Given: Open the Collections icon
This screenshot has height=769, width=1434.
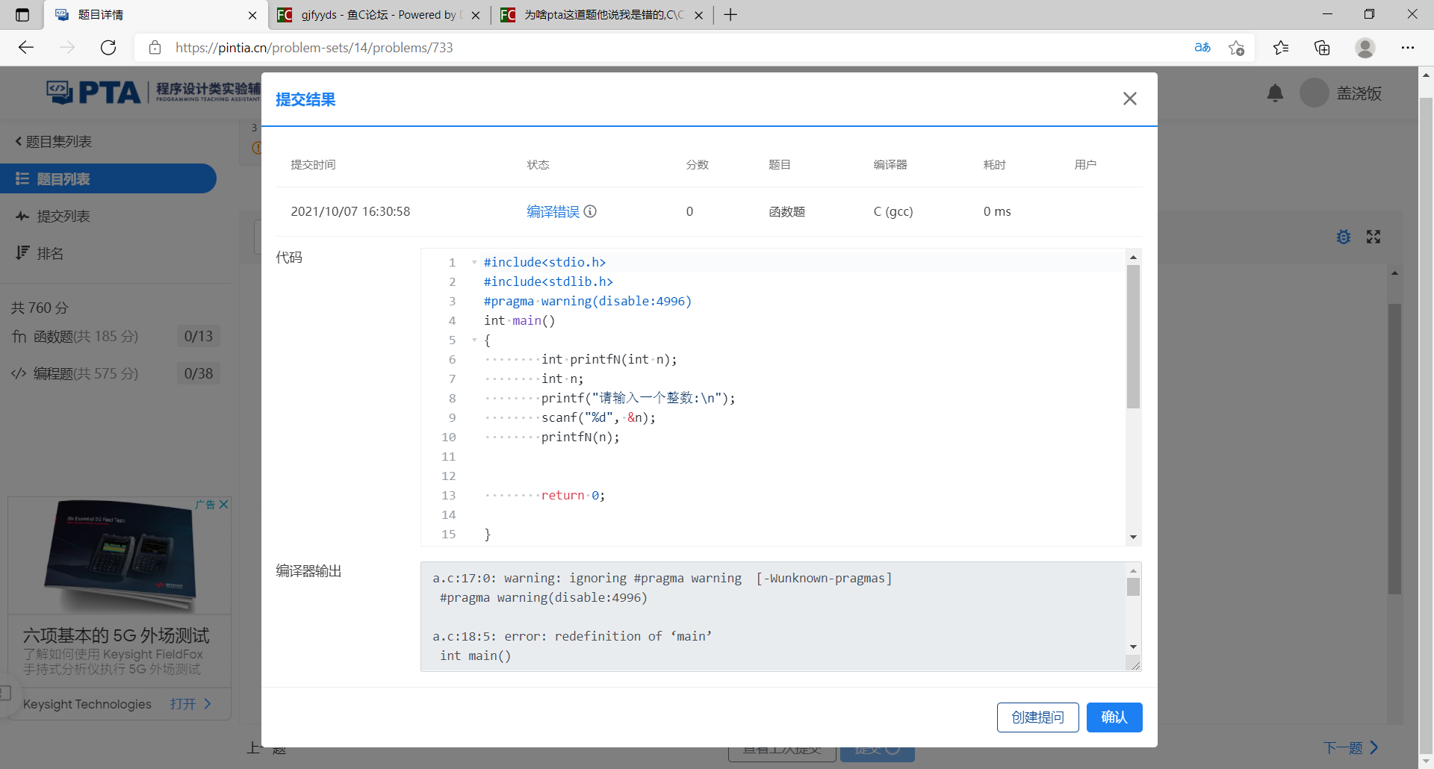Looking at the screenshot, I should [x=1322, y=48].
